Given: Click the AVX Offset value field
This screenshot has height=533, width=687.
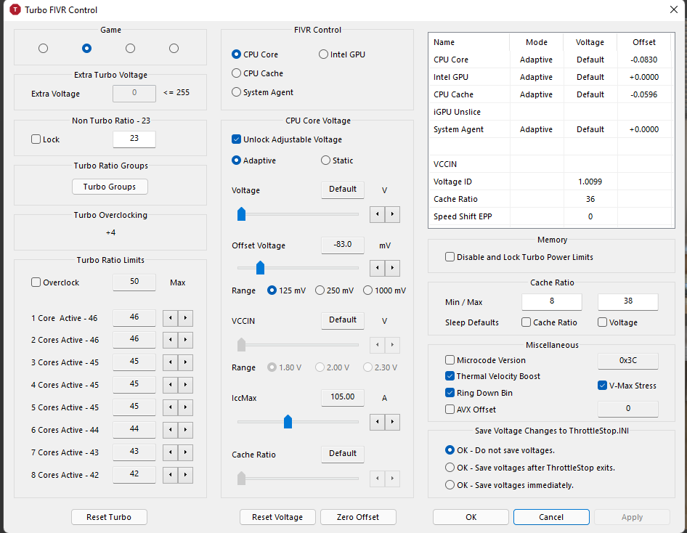Looking at the screenshot, I should tap(628, 409).
